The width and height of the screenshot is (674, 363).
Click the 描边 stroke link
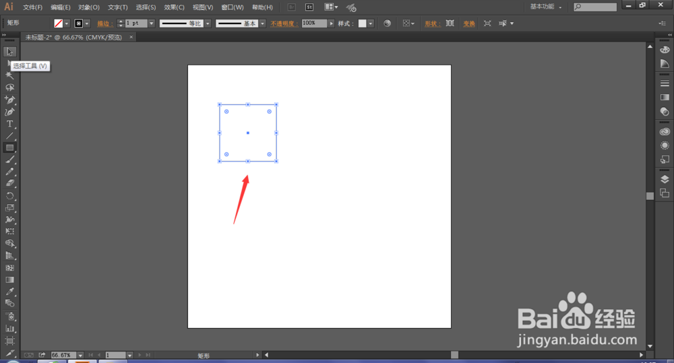tap(105, 24)
